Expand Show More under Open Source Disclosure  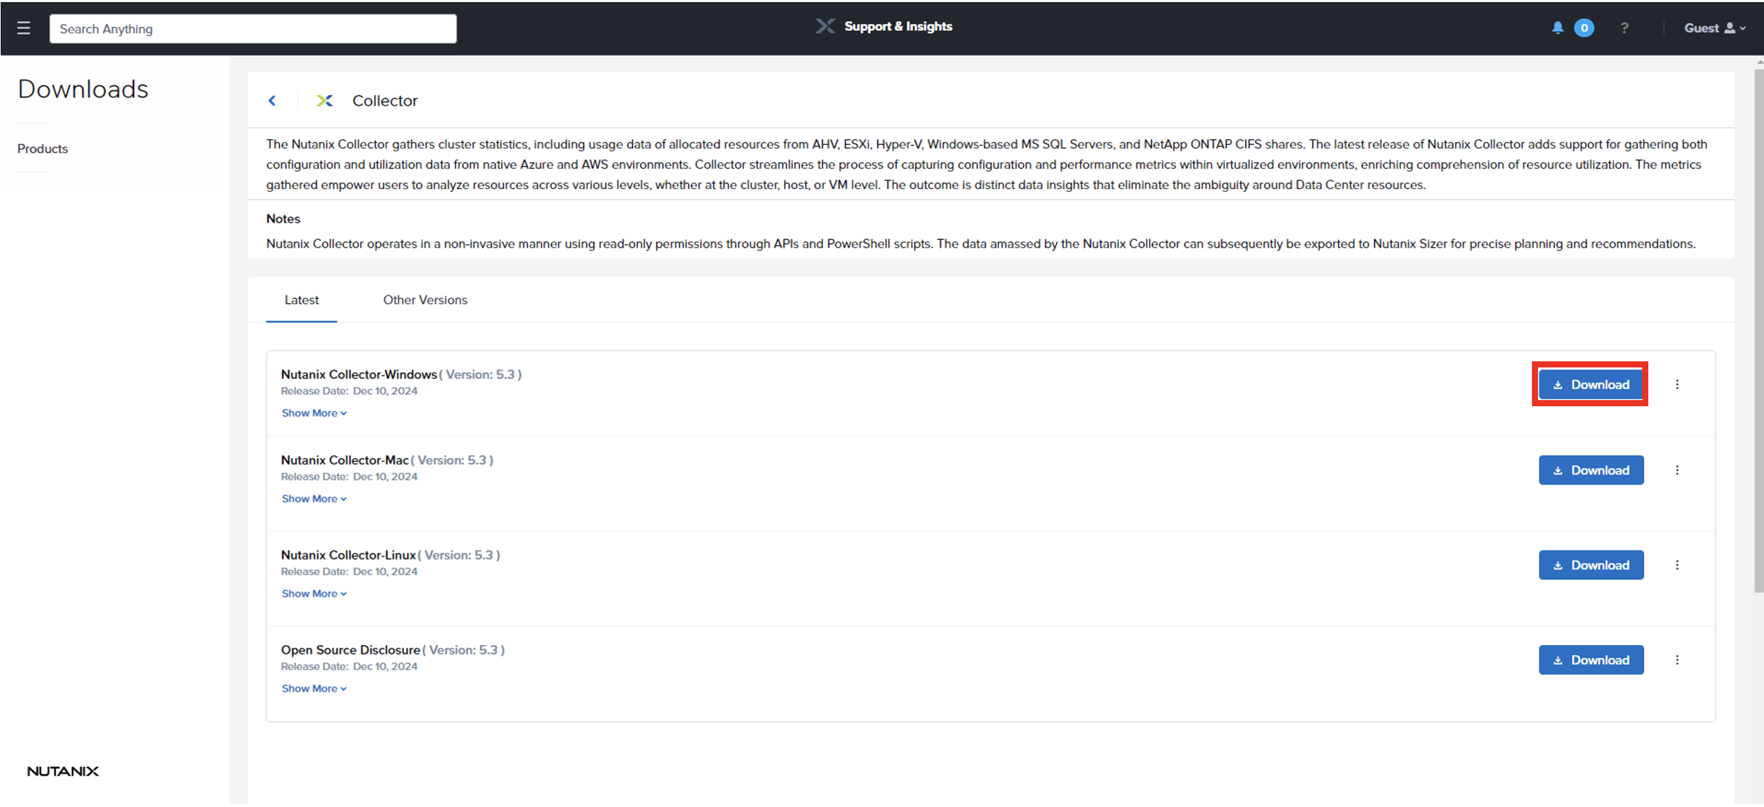tap(314, 689)
